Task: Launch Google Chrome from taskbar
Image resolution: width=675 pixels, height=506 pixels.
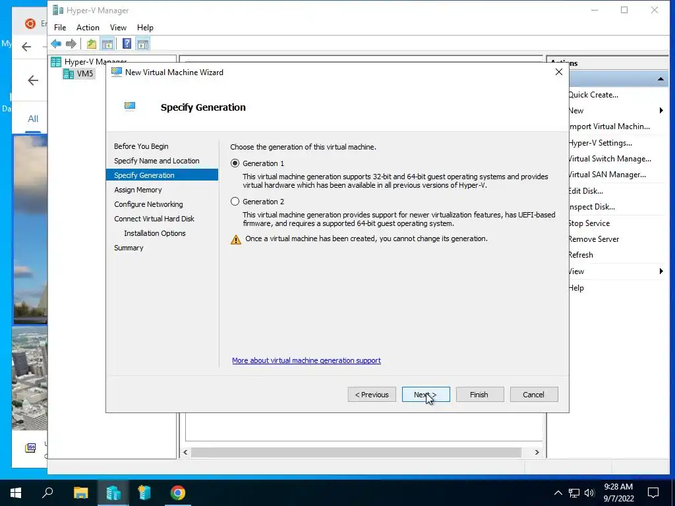Action: pos(177,493)
